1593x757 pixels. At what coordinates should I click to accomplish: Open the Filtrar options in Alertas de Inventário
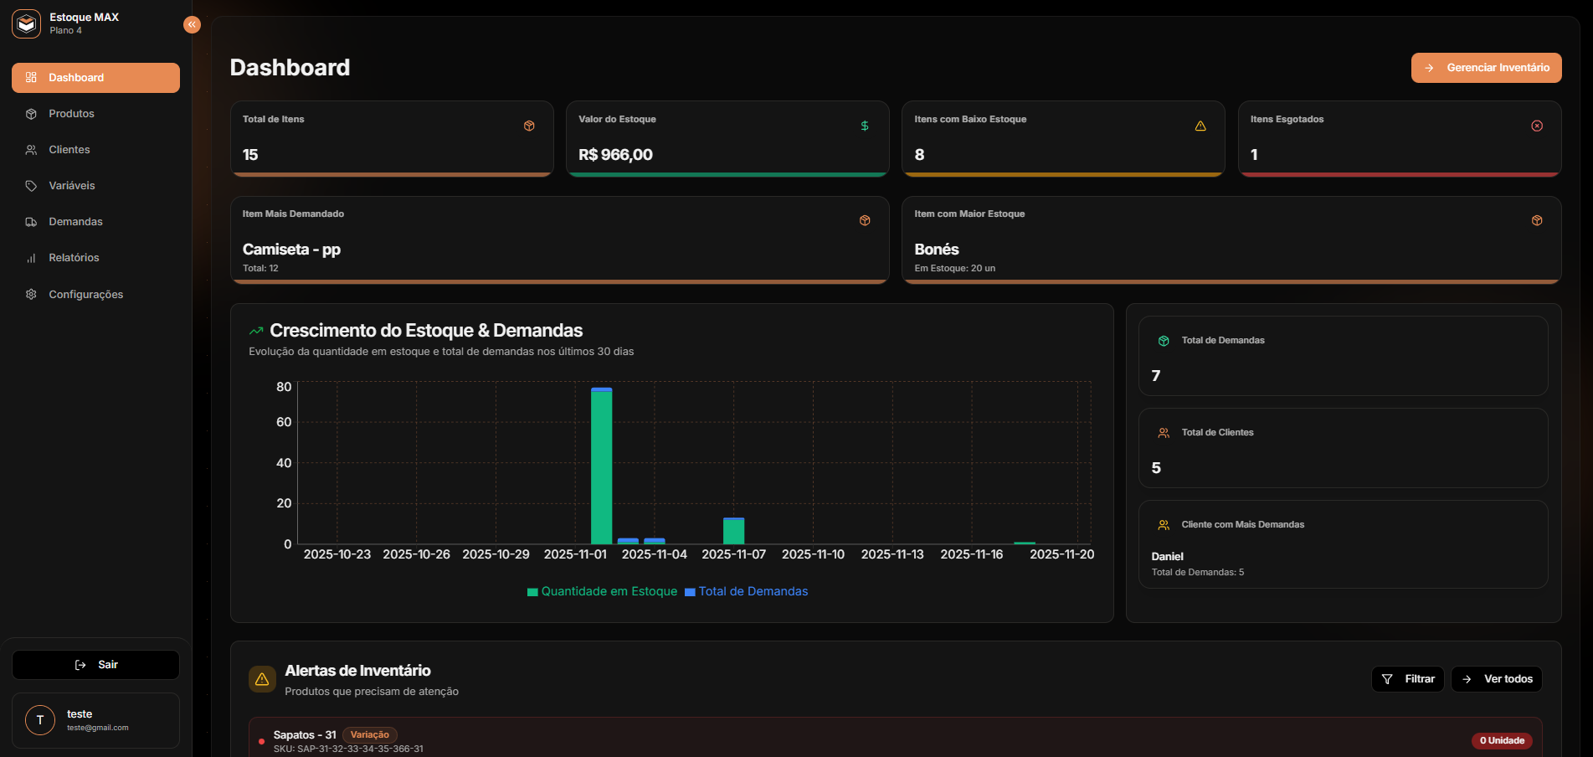(x=1407, y=679)
